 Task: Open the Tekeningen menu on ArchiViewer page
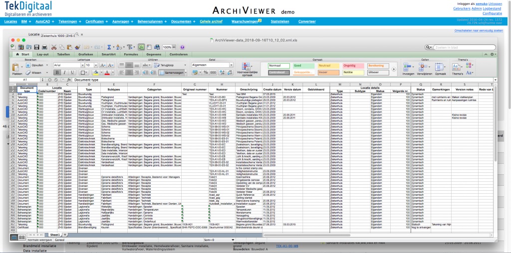point(68,21)
